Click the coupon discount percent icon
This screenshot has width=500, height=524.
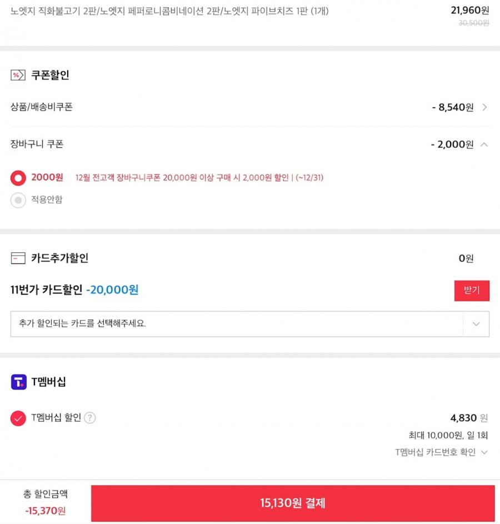(x=18, y=75)
